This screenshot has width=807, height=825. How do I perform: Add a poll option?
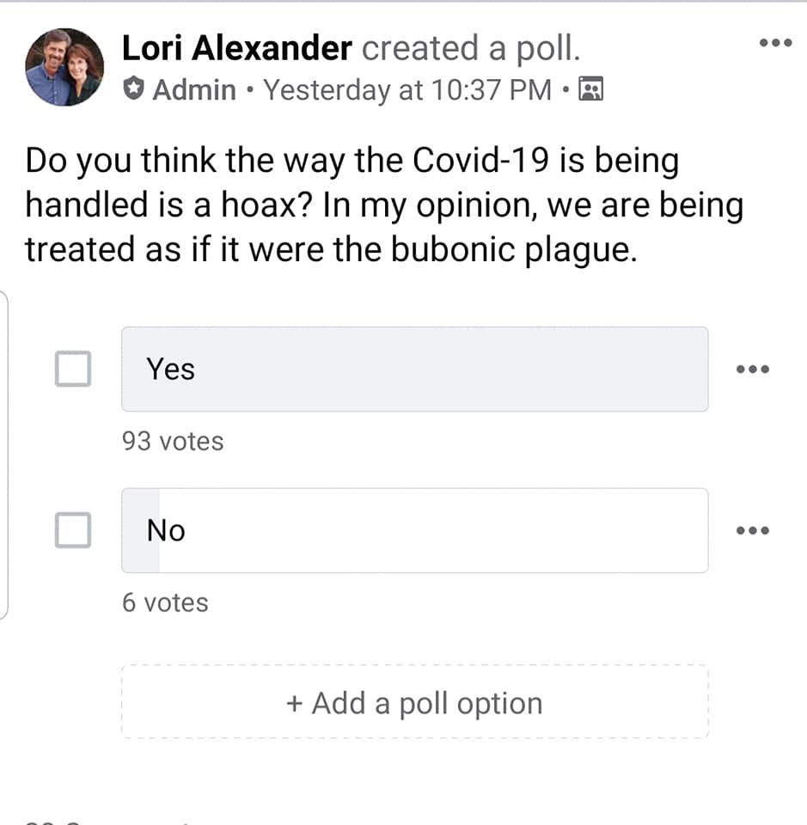coord(414,702)
